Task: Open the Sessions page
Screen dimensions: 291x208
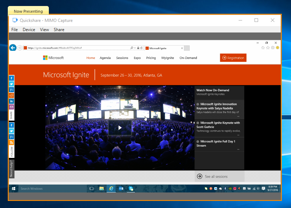Action: click(x=122, y=58)
